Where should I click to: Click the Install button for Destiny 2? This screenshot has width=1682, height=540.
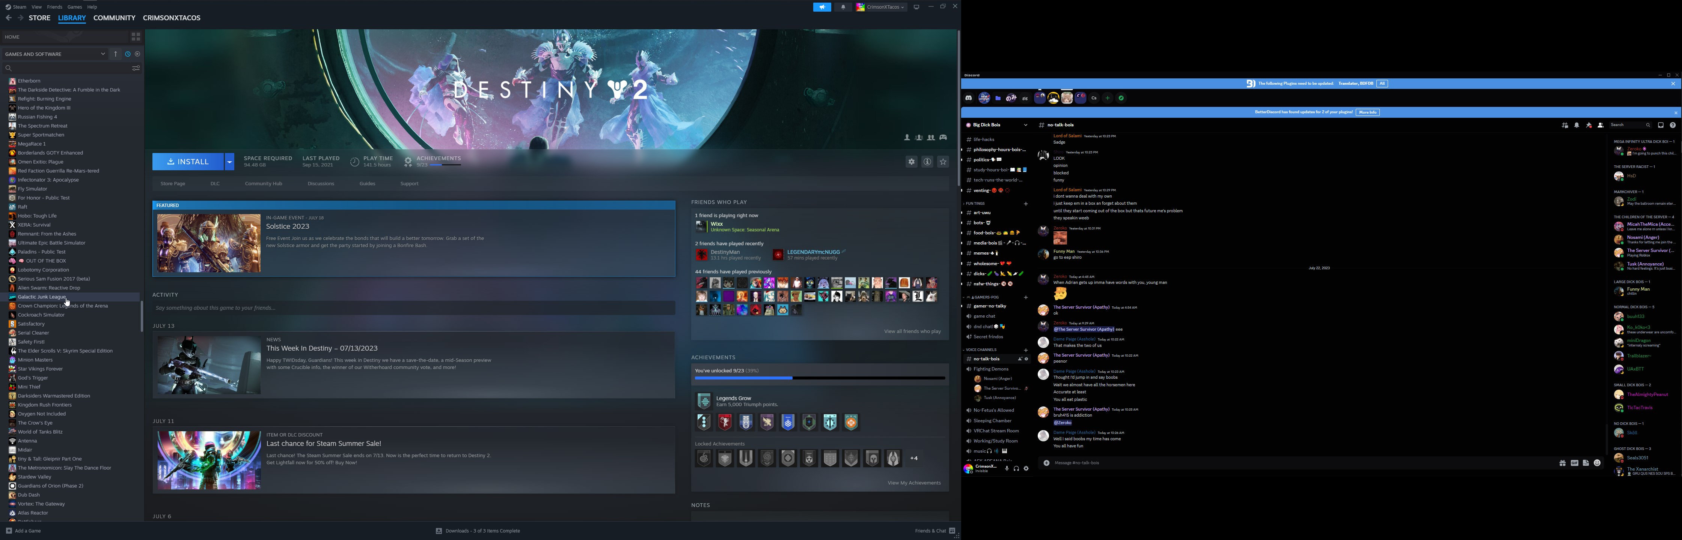tap(188, 162)
